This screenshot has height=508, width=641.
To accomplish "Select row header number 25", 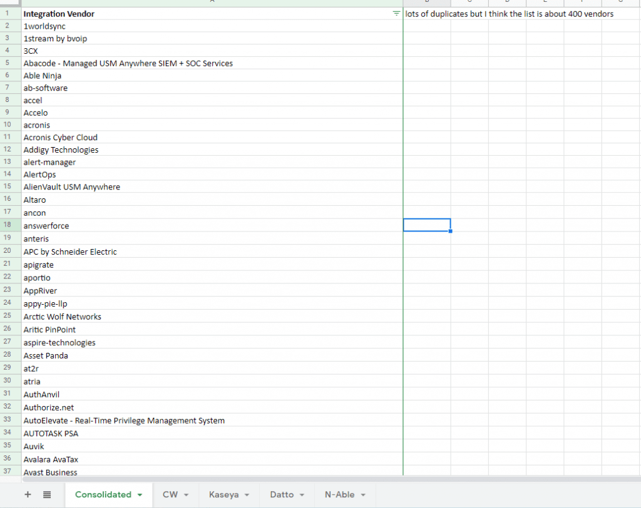I will [11, 316].
